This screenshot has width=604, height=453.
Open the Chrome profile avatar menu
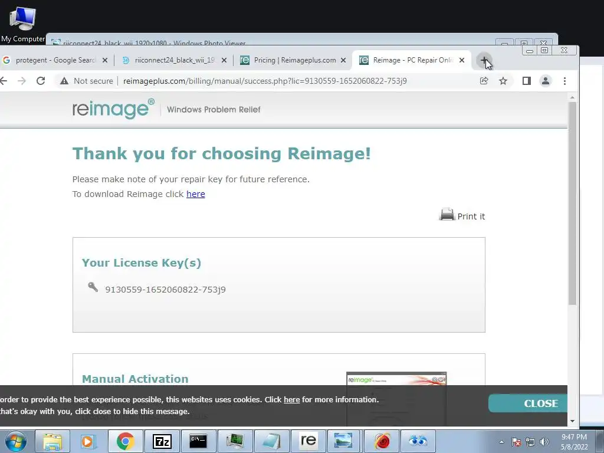[546, 81]
